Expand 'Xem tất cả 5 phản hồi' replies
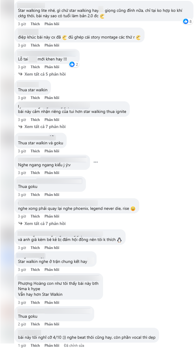The width and height of the screenshot is (194, 350). tap(45, 74)
